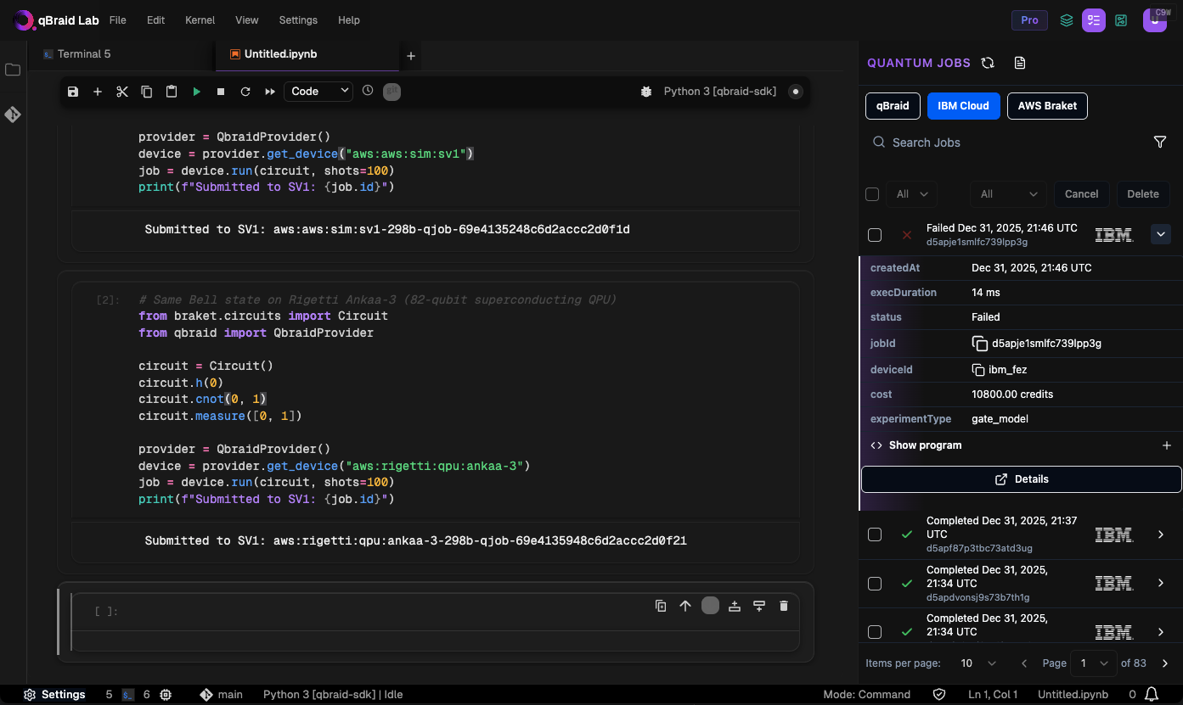Select the Failed Dec 31, 21:46 job checkbox
The height and width of the screenshot is (705, 1183).
pos(875,235)
